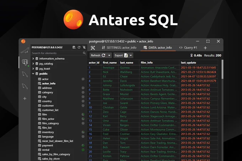Click the view icon beside customer_list
This screenshot has height=161, width=242.
coord(40,110)
